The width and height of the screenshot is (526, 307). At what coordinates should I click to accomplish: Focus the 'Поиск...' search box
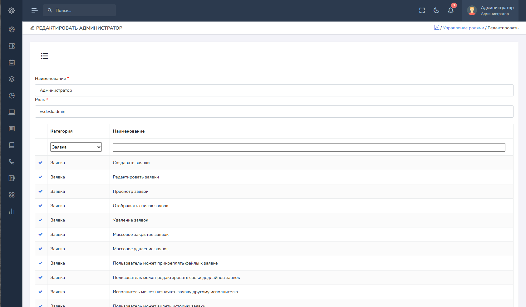coord(83,10)
